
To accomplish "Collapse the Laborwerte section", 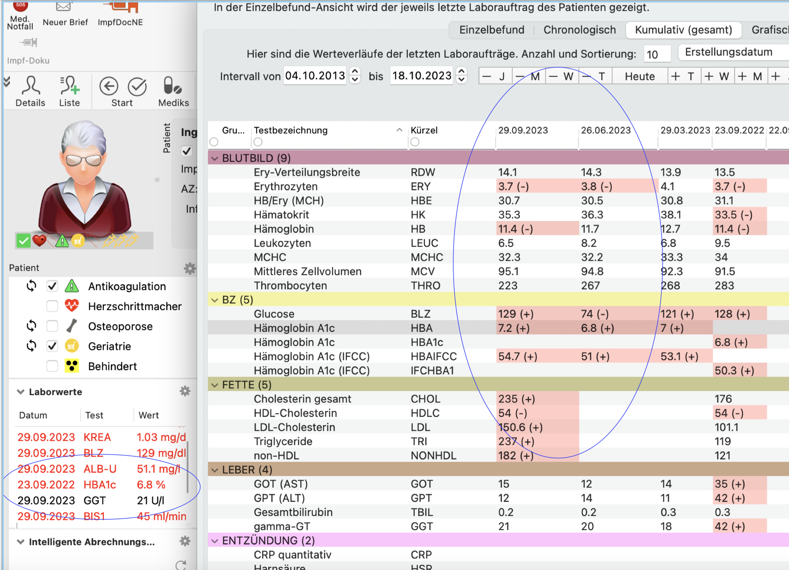I will click(21, 391).
